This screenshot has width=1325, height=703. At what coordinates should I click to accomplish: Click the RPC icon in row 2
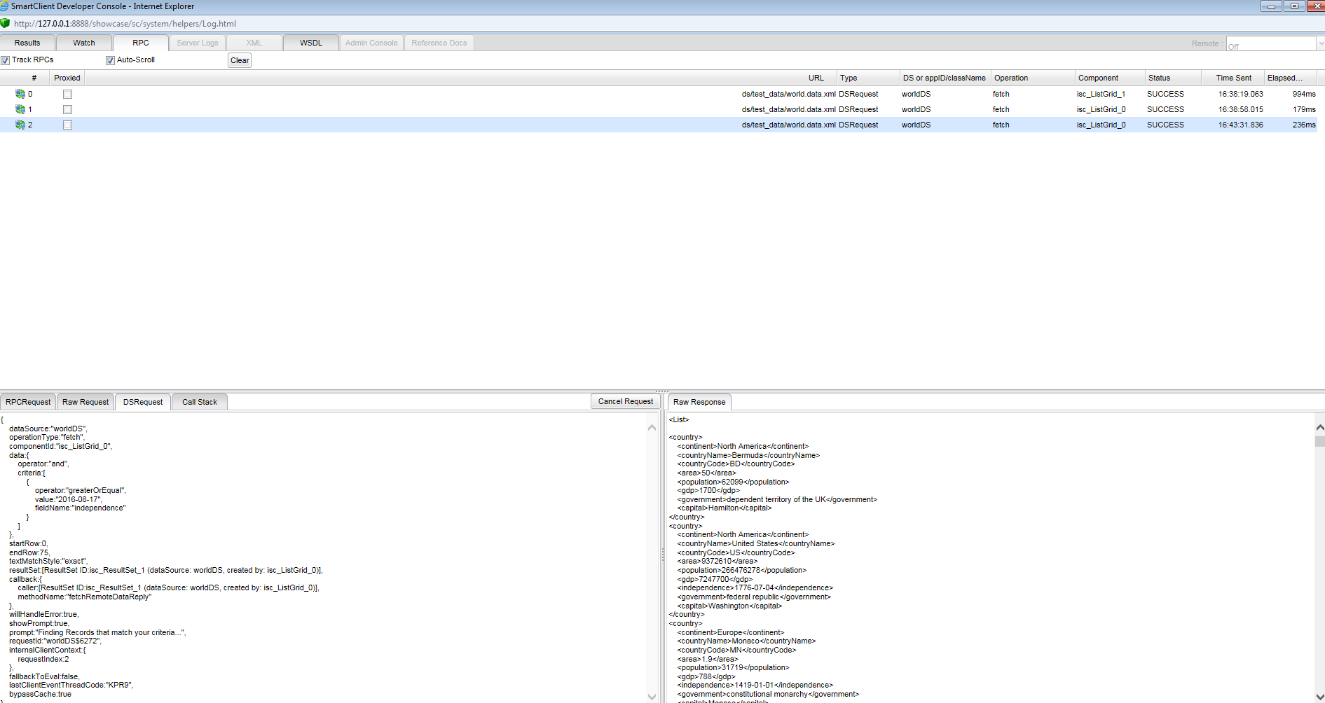(x=20, y=125)
